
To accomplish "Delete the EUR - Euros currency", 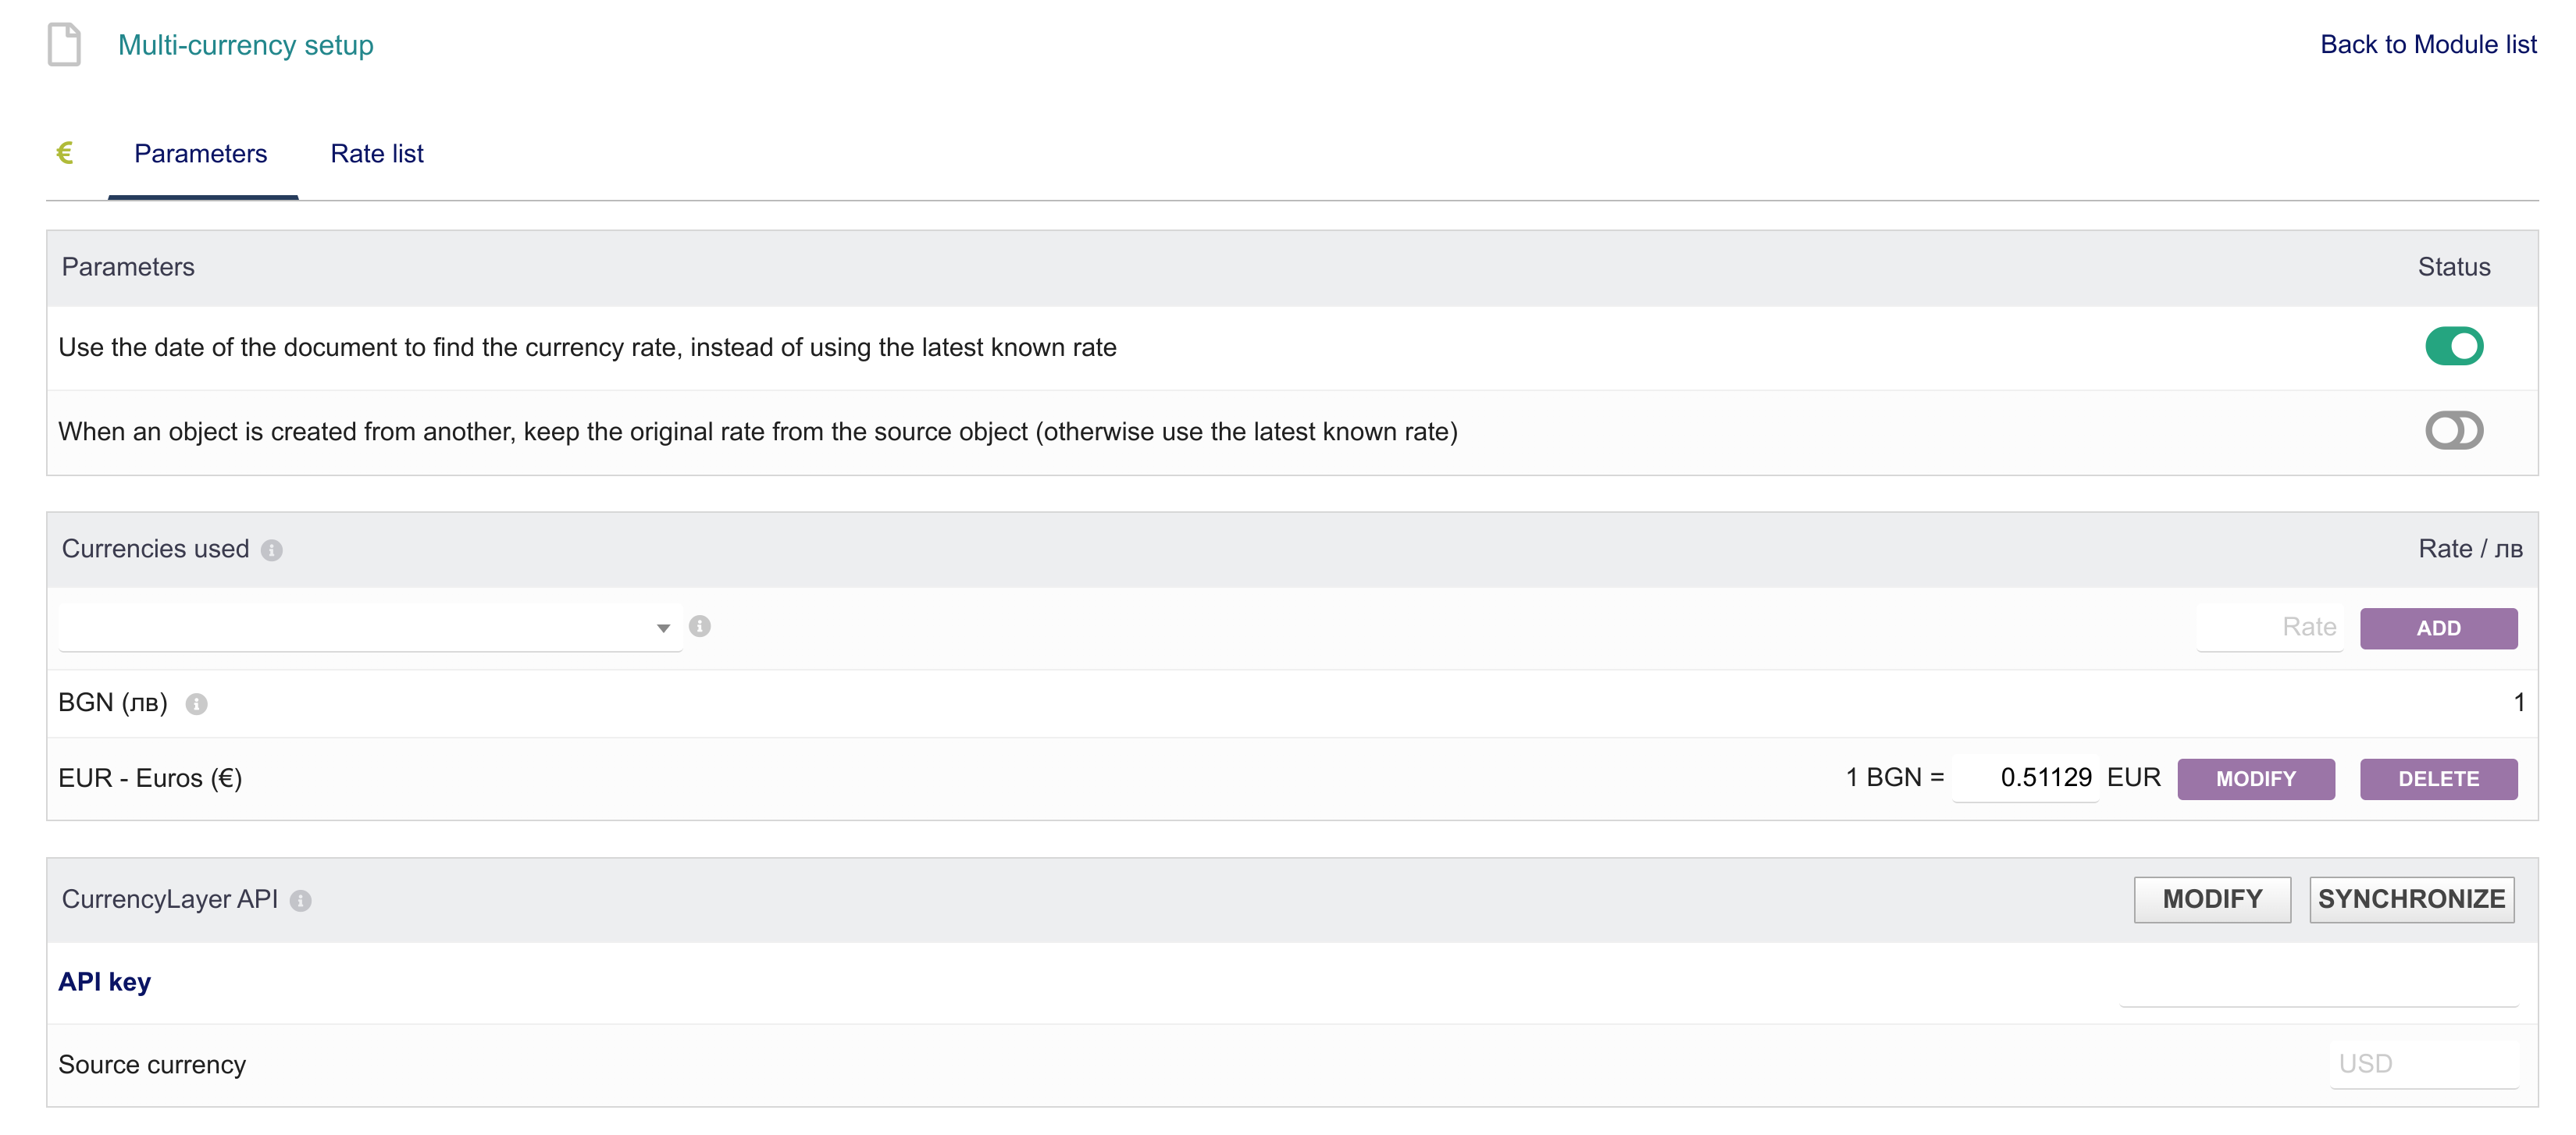I will (x=2438, y=778).
